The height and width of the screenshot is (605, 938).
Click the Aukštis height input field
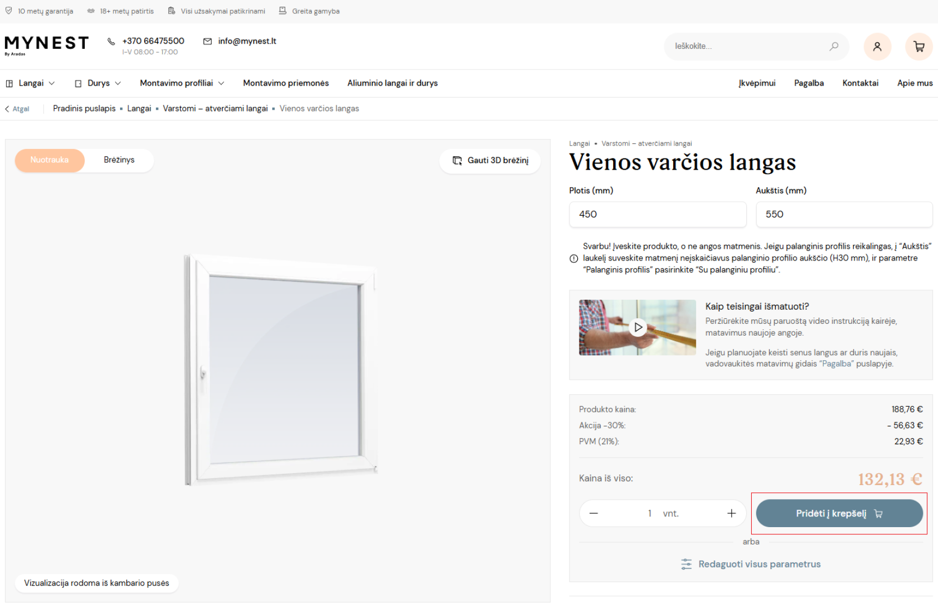(x=844, y=215)
